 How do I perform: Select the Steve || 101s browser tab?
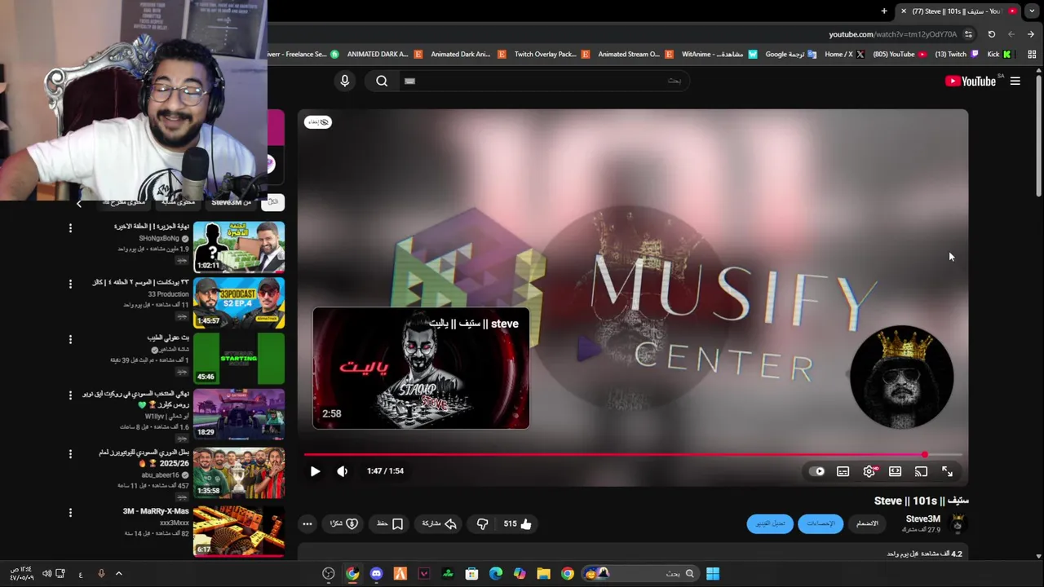point(958,11)
